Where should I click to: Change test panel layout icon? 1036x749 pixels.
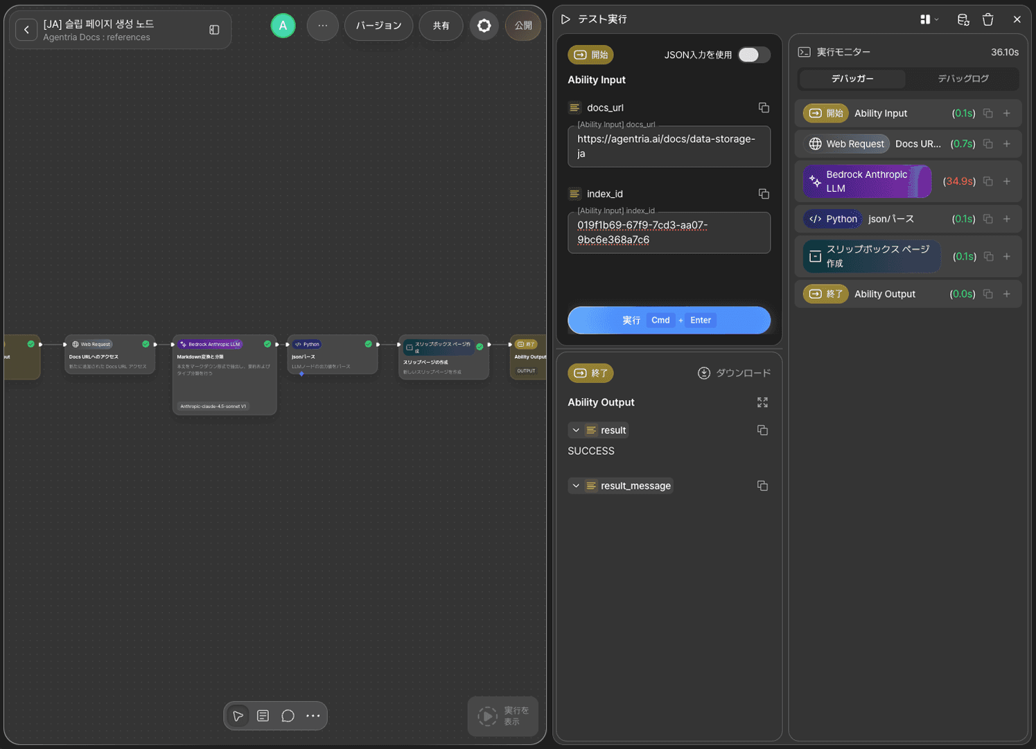pyautogui.click(x=929, y=19)
